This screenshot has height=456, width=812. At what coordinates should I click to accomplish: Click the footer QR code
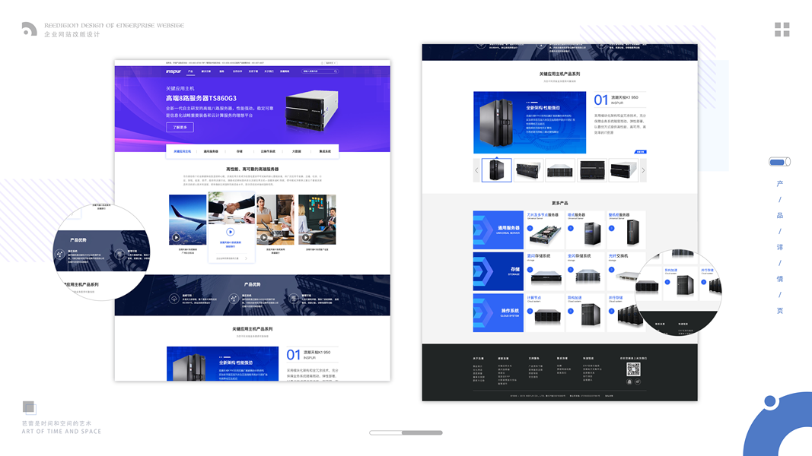[633, 369]
